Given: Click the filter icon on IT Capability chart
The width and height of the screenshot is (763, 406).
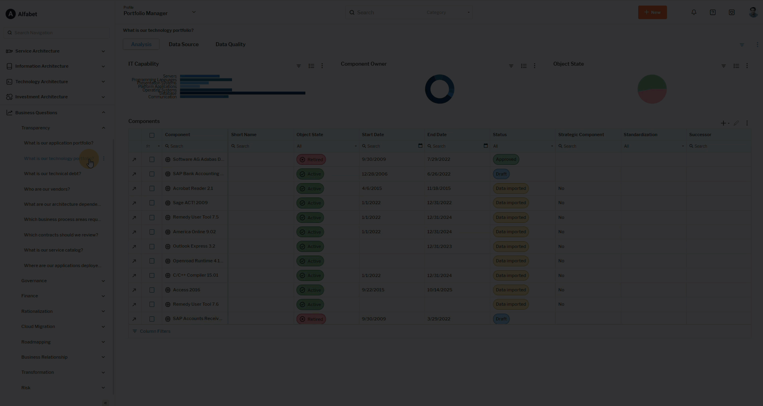Looking at the screenshot, I should [x=299, y=66].
